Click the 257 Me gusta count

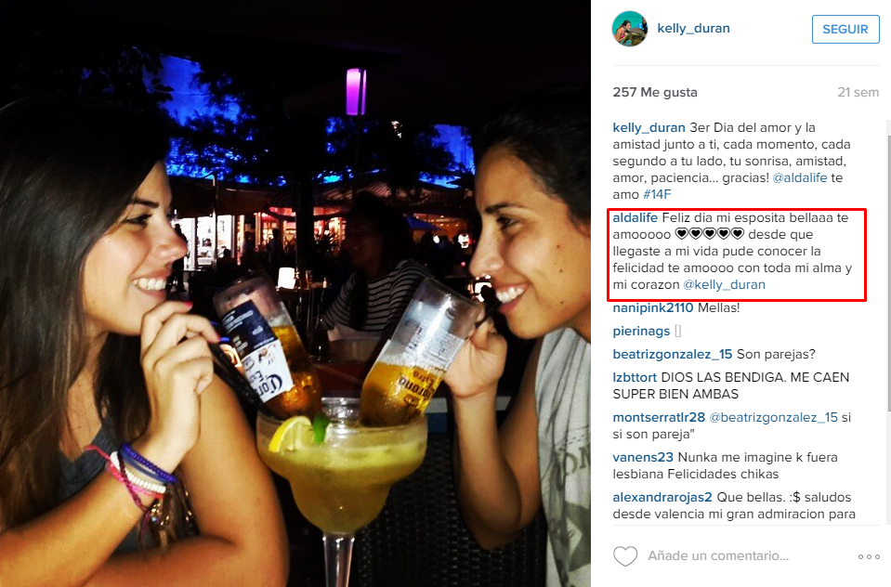tap(655, 92)
